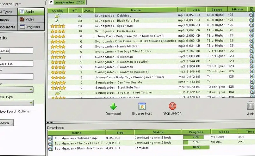
Task: Click file icon for The Day I Tried download
Action: 50,144
